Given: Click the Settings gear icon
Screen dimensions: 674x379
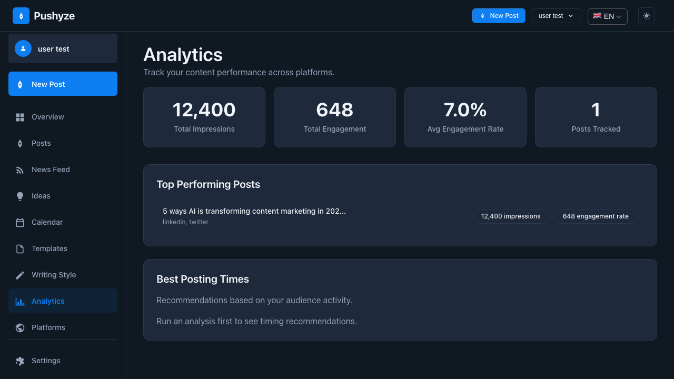Looking at the screenshot, I should (20, 361).
